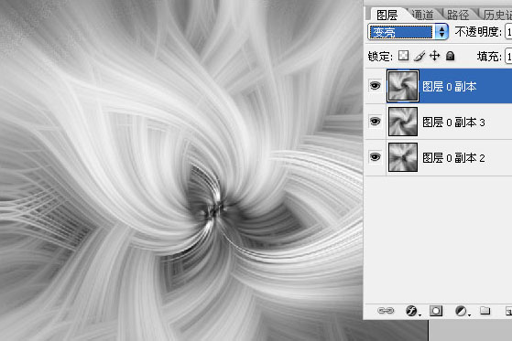This screenshot has height=341, width=512.
Task: Open the new adjustment layer icon
Action: pos(462,311)
